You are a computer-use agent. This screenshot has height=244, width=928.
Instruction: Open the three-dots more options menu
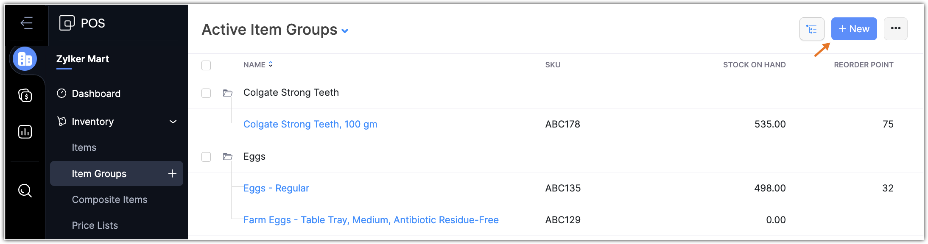tap(895, 29)
